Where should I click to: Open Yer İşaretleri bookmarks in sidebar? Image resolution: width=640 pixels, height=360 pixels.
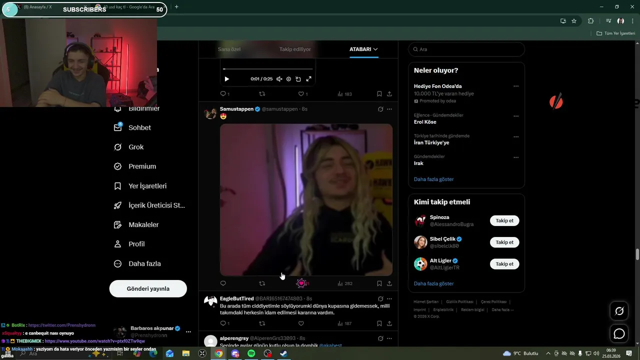pos(140,186)
